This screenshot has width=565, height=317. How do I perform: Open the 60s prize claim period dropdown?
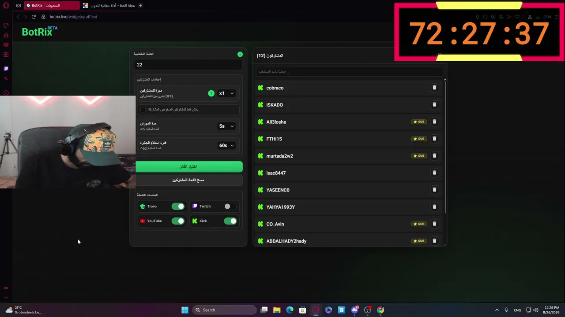click(x=226, y=145)
